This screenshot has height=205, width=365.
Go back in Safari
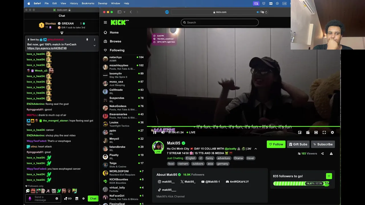coord(131,12)
